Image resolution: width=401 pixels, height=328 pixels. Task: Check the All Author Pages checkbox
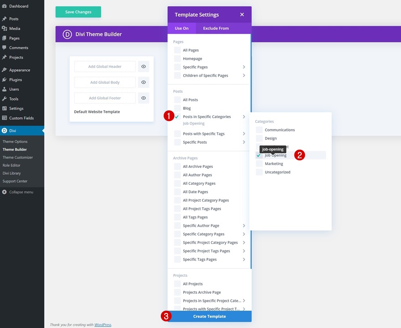pyautogui.click(x=177, y=175)
